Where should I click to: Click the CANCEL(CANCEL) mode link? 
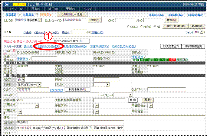[124, 46]
